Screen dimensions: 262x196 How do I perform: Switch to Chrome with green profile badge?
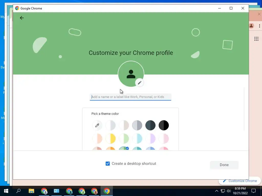click(82, 191)
